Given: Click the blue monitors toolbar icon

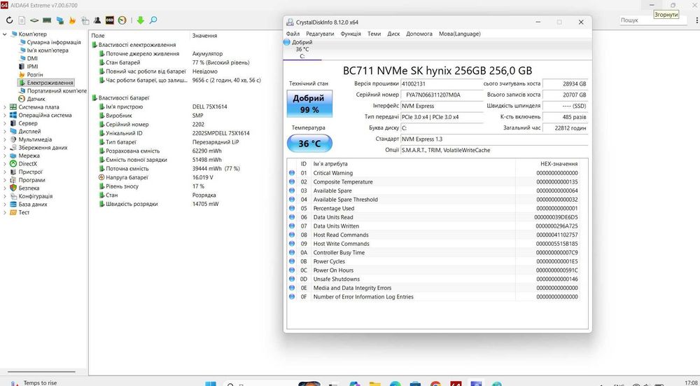Looking at the screenshot, I should click(59, 20).
